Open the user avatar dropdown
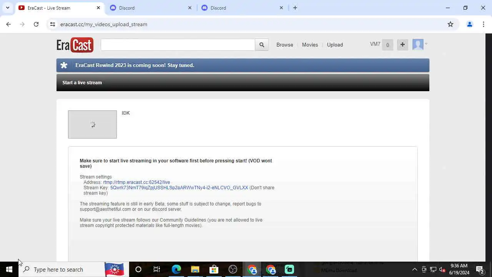The height and width of the screenshot is (277, 492). click(x=420, y=45)
